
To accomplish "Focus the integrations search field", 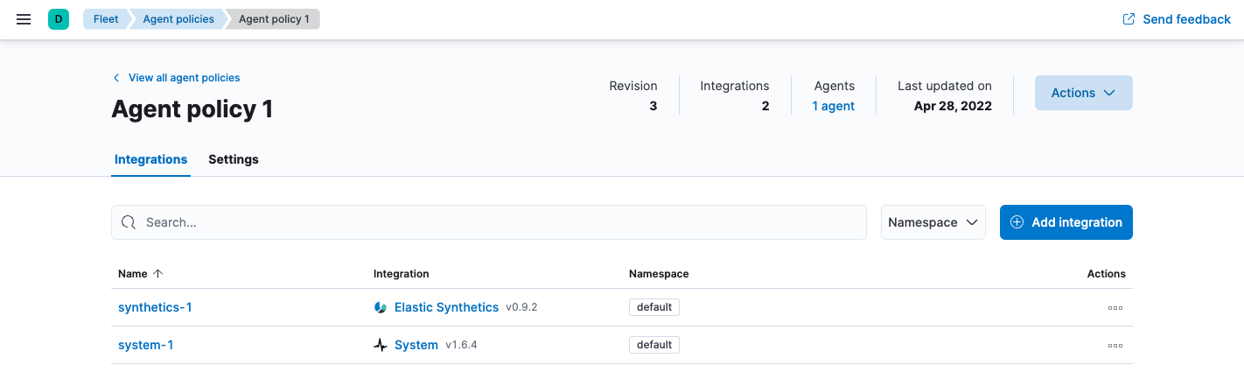I will [x=499, y=222].
